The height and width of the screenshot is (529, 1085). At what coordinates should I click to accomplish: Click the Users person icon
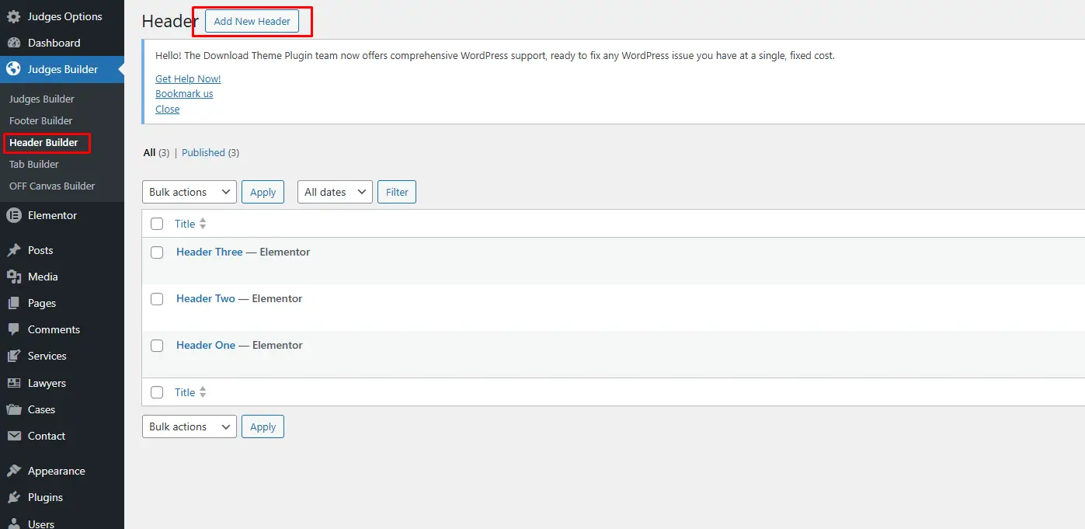13,524
